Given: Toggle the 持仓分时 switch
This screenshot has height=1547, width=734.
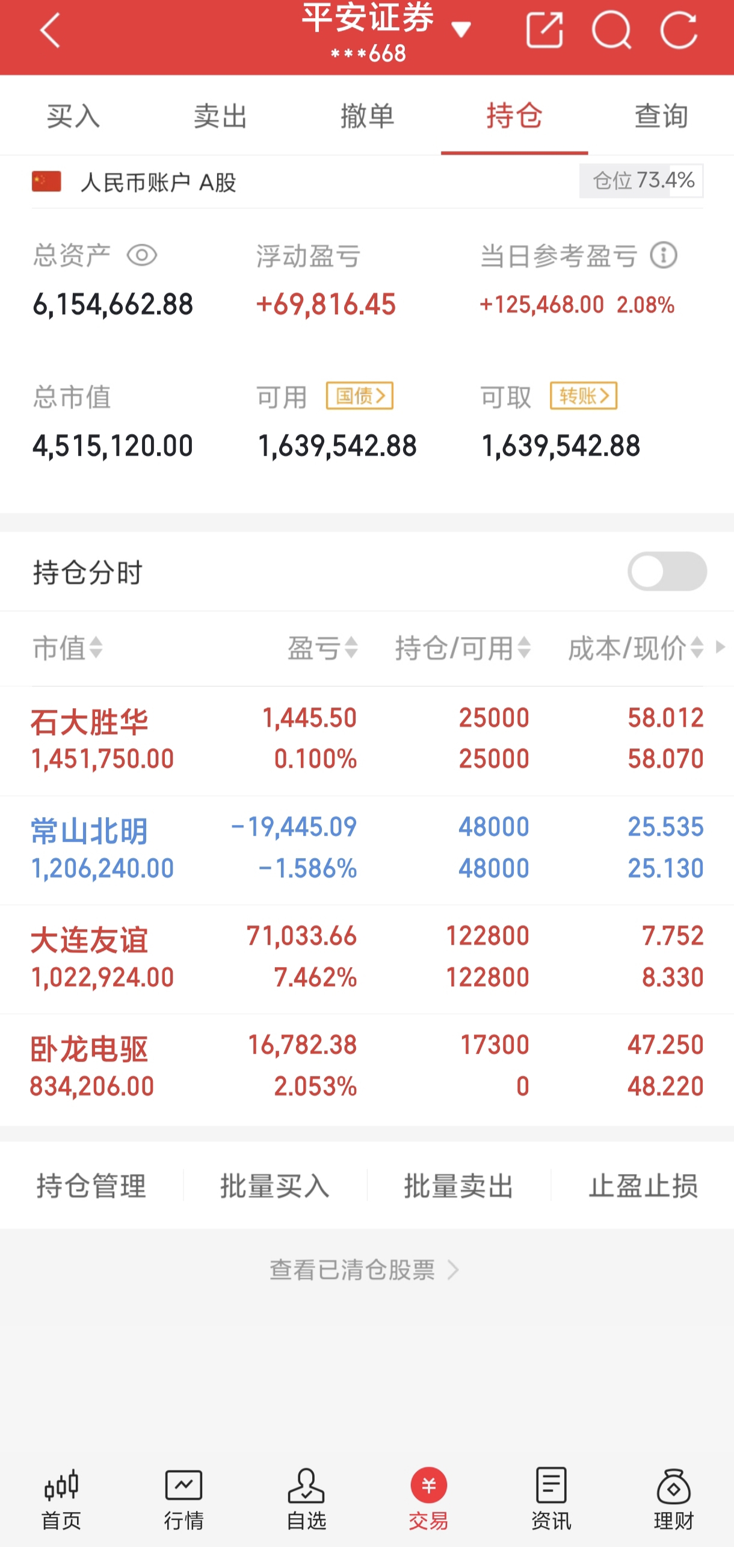Looking at the screenshot, I should [667, 571].
